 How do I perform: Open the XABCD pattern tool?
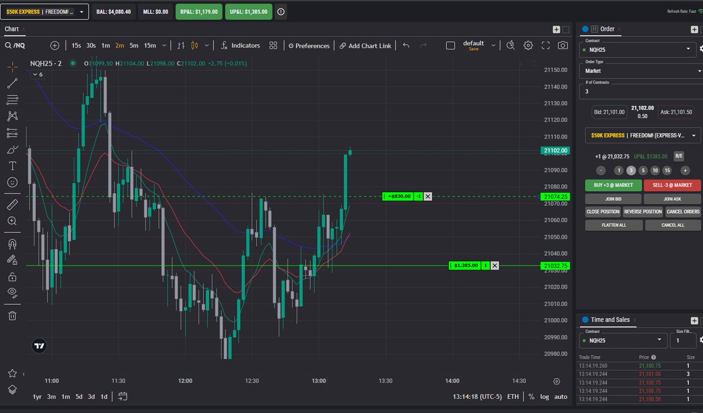pos(12,116)
